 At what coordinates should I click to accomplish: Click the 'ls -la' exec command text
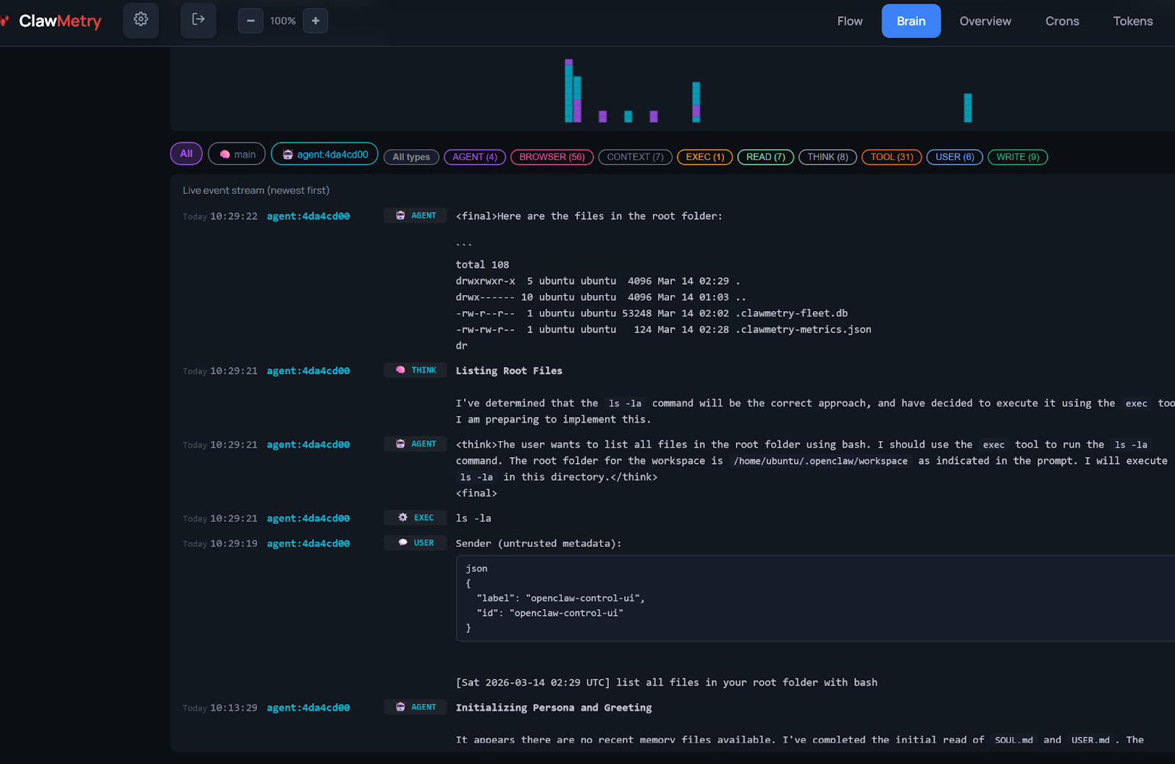[x=474, y=518]
